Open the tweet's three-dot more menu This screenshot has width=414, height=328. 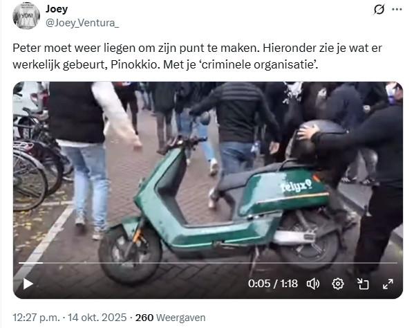click(x=397, y=10)
